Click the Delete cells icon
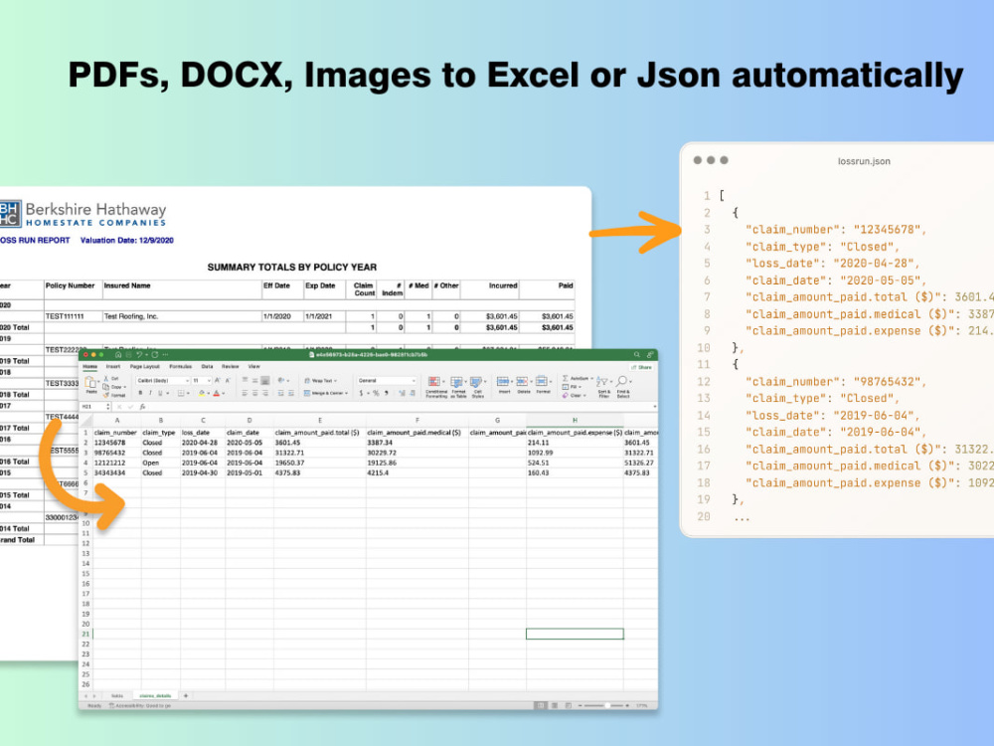The image size is (994, 746). [x=523, y=381]
